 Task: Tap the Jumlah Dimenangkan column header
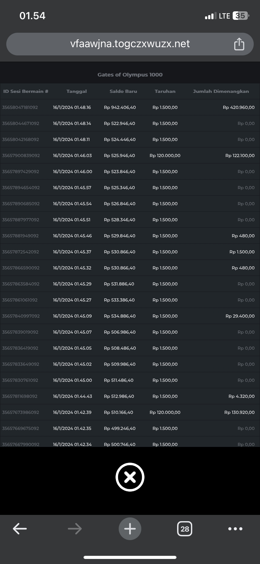tap(221, 91)
